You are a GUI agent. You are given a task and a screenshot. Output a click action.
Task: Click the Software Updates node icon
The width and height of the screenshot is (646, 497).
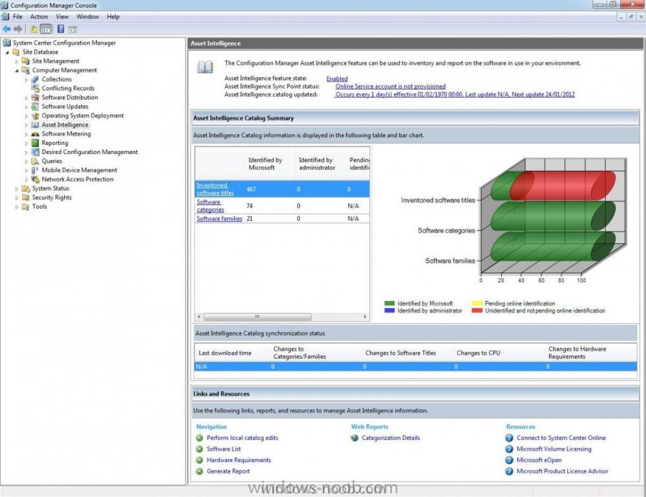pos(36,106)
